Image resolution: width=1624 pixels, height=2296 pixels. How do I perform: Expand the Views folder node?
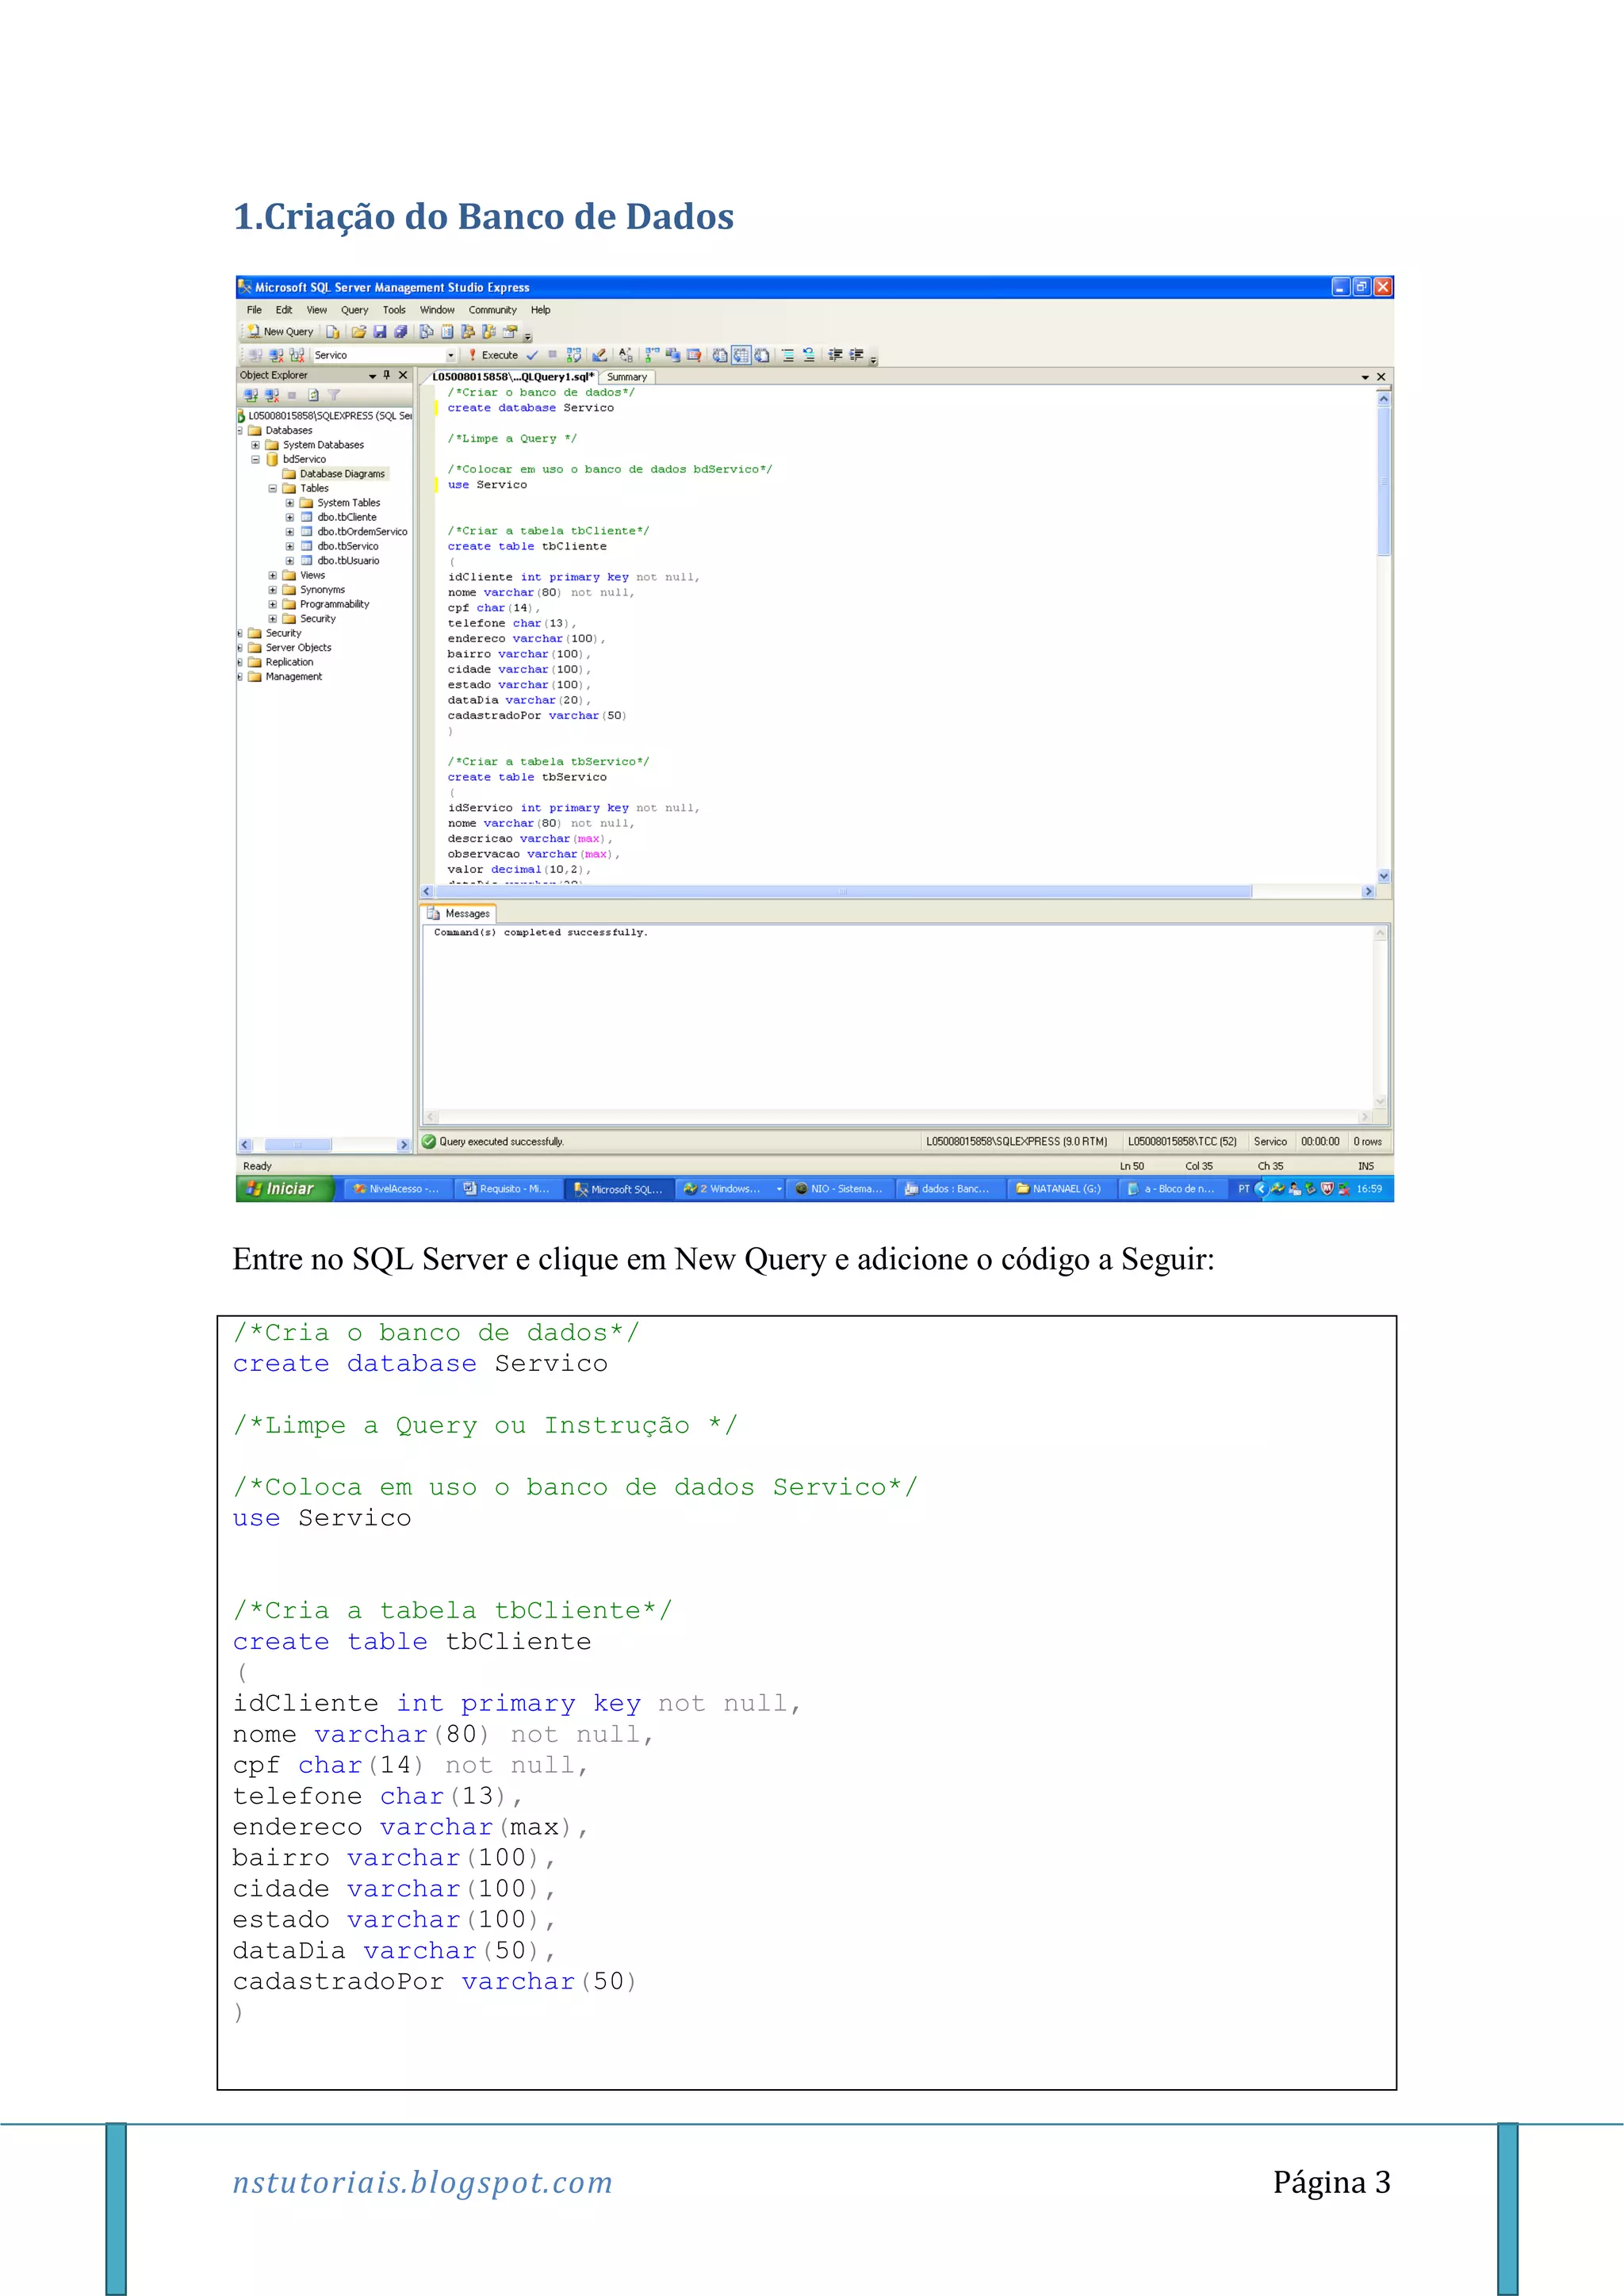click(272, 575)
